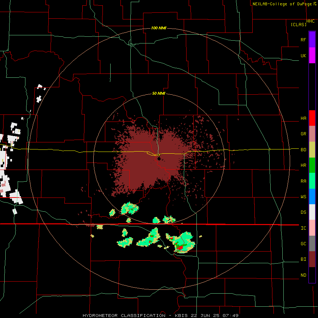
Task: Click the HR legend label
Action: (303, 165)
